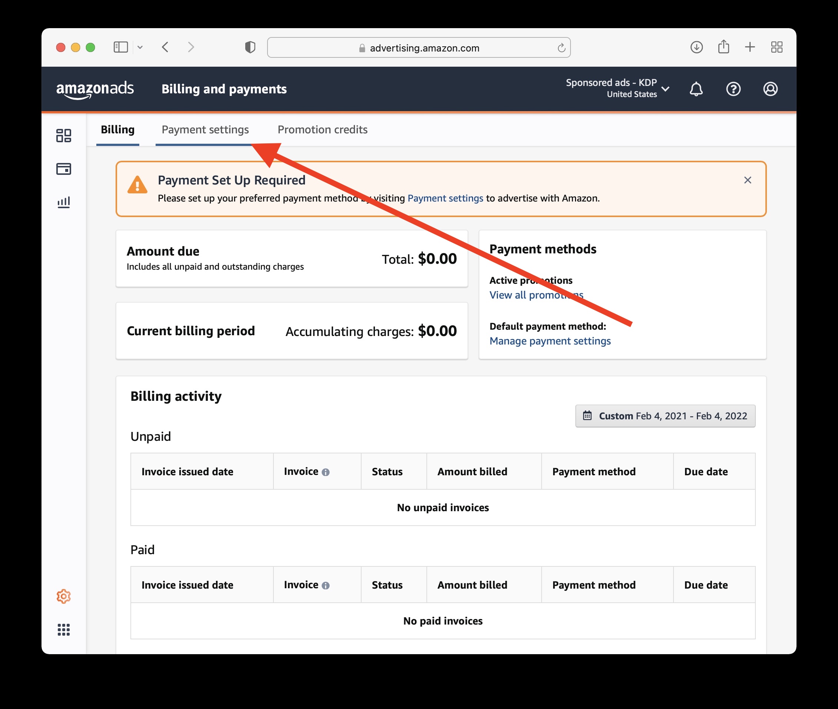Open the apps grid icon in sidebar
The image size is (838, 709).
pos(63,629)
